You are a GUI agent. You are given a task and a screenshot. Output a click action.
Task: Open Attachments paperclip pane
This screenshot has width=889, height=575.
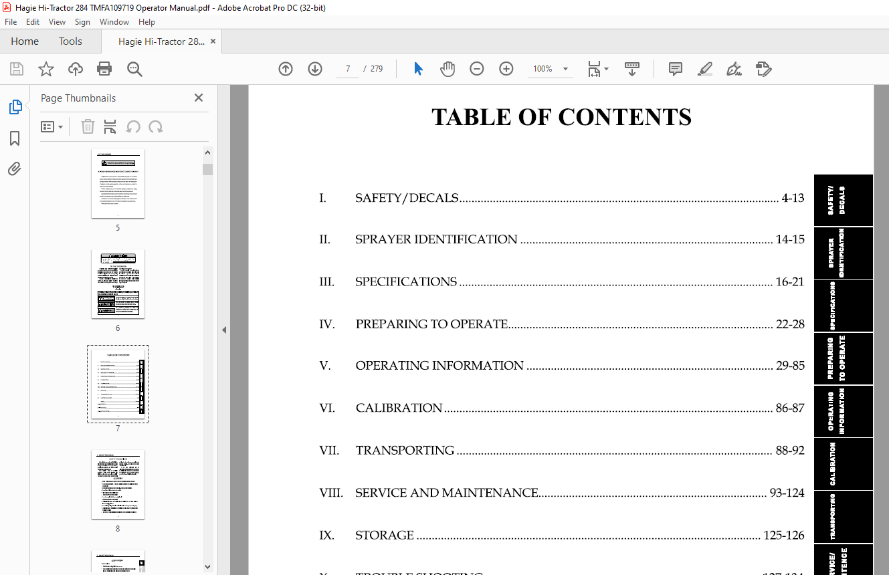coord(15,168)
